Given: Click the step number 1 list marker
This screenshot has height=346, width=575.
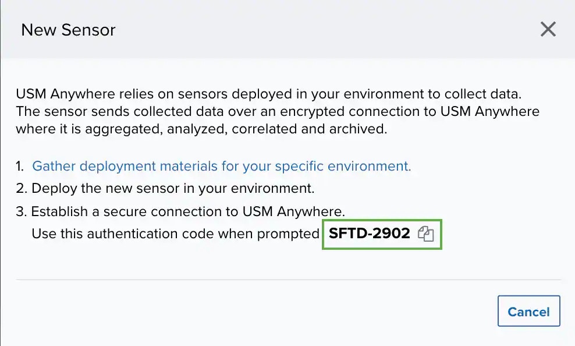Looking at the screenshot, I should coord(20,167).
